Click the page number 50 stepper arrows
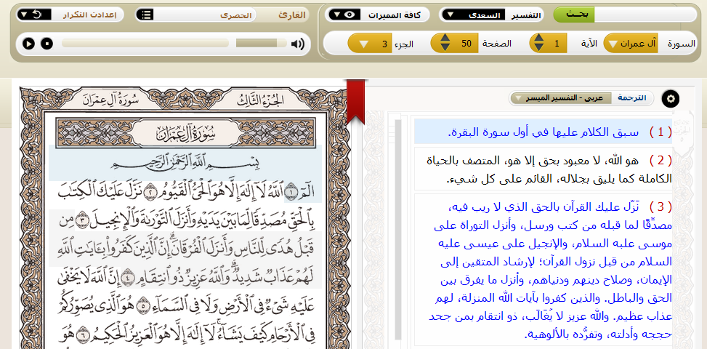The height and width of the screenshot is (349, 707). (445, 44)
